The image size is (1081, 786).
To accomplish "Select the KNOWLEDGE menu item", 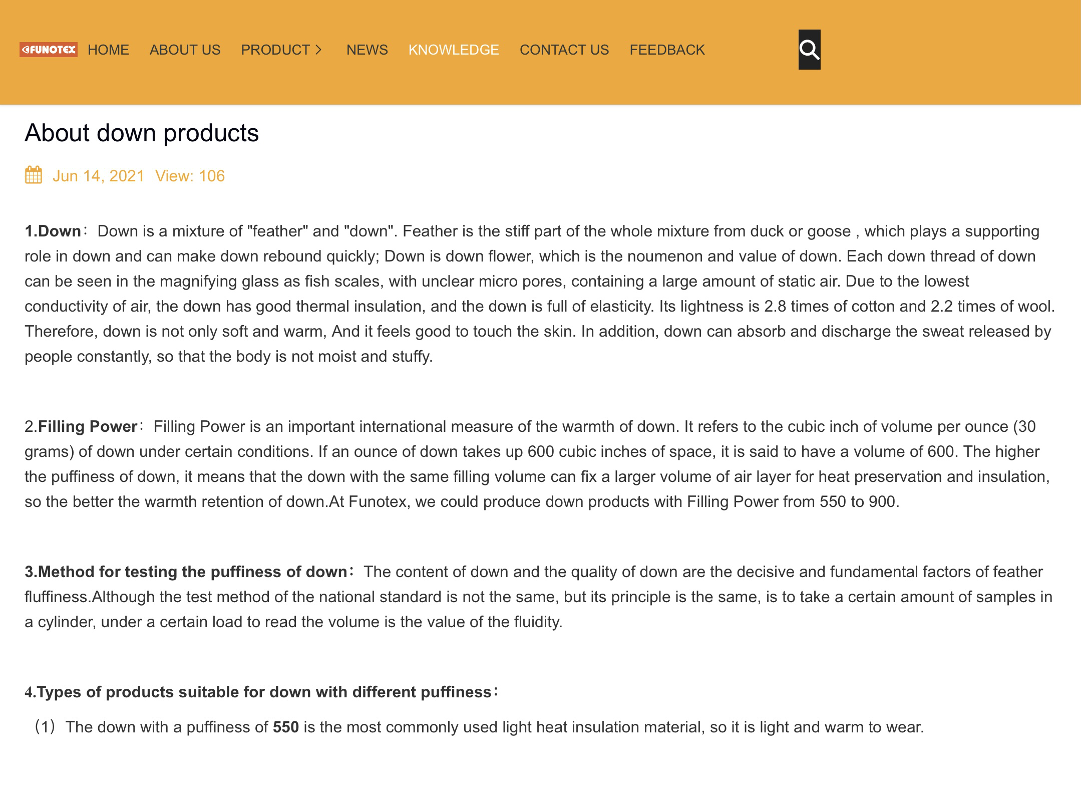I will [x=454, y=50].
